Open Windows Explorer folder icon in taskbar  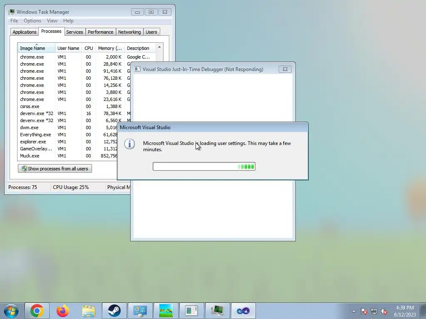[89, 311]
